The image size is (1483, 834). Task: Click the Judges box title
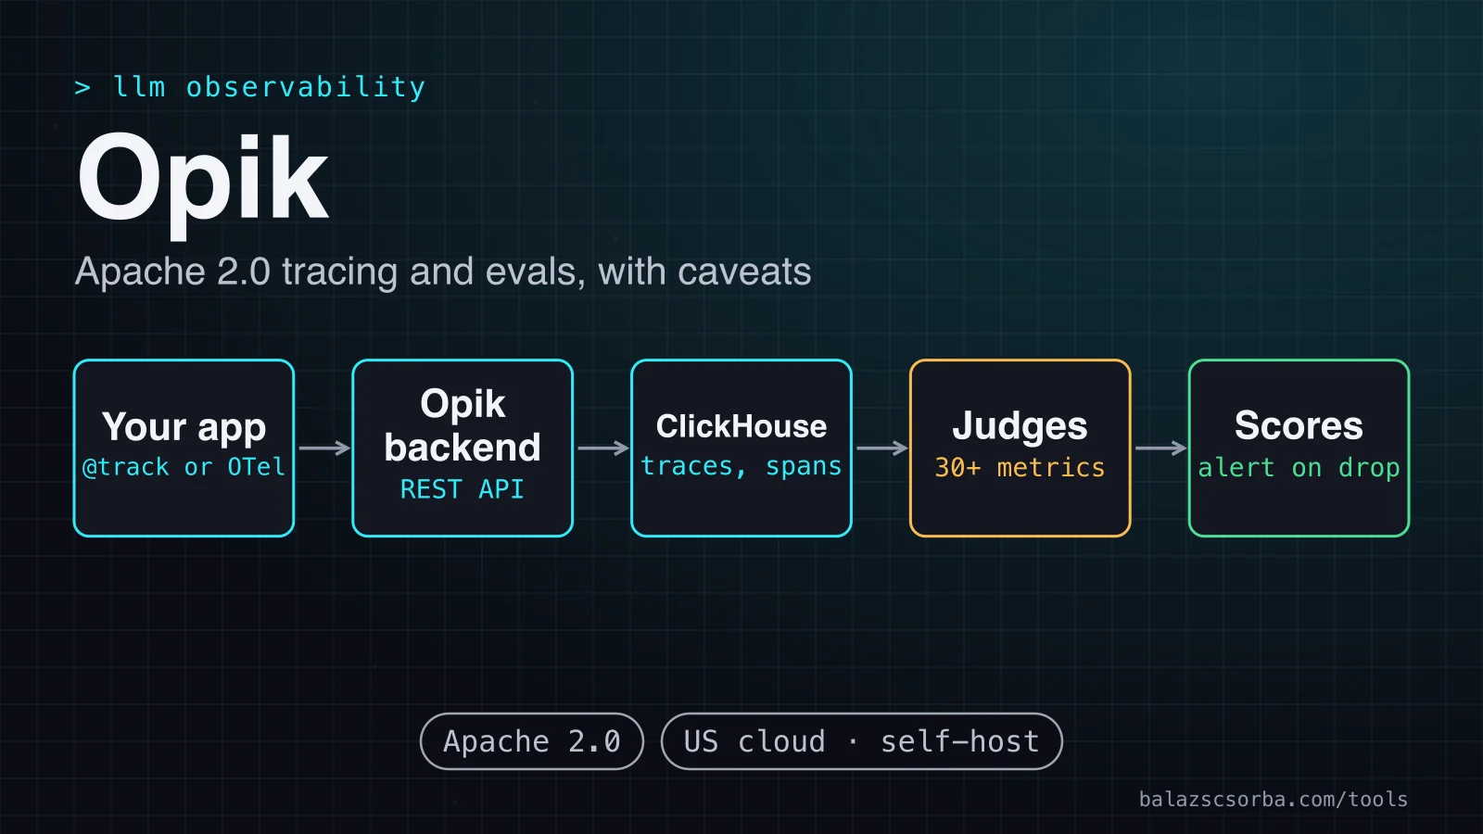(1020, 426)
